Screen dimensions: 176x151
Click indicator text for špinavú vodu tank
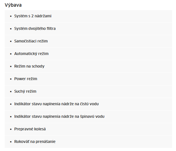pyautogui.click(x=59, y=116)
